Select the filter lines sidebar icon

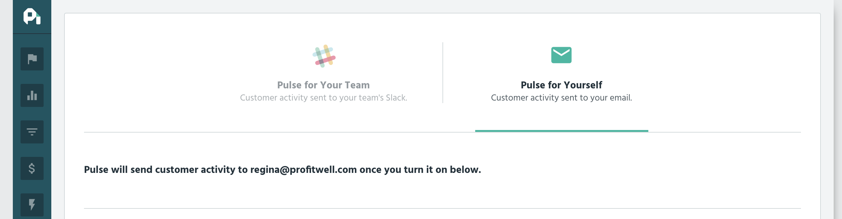tap(32, 132)
